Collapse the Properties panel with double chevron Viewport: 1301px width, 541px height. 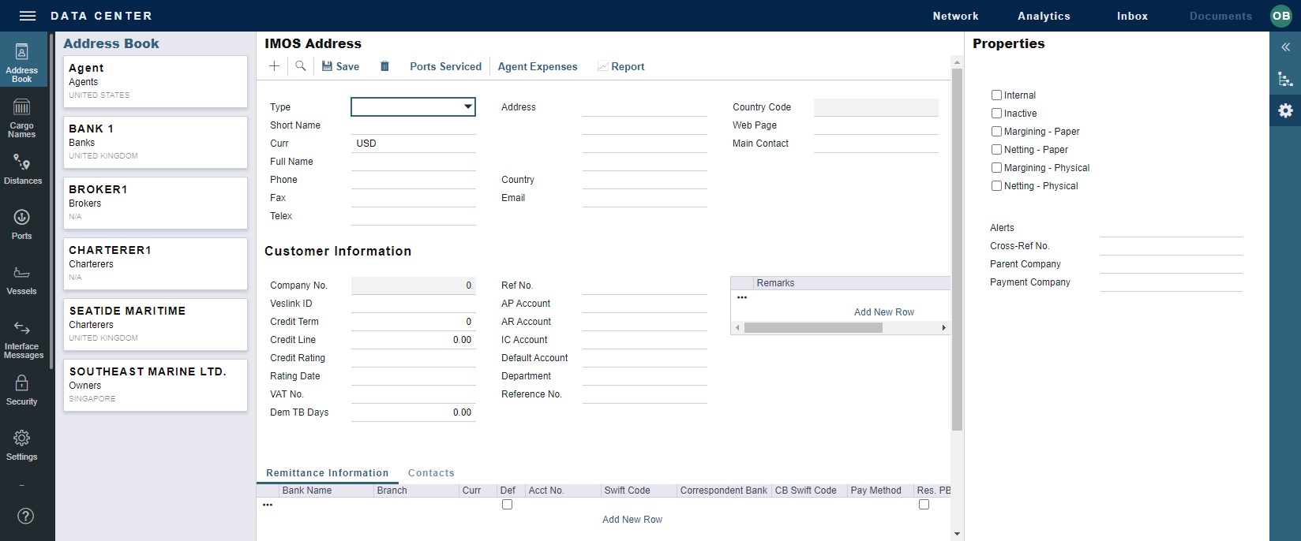tap(1285, 47)
